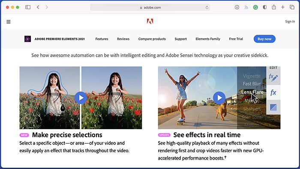Click the adobe.com address field

[150, 7]
